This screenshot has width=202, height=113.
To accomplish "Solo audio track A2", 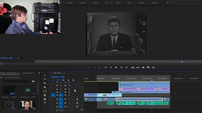I will click(73, 103).
